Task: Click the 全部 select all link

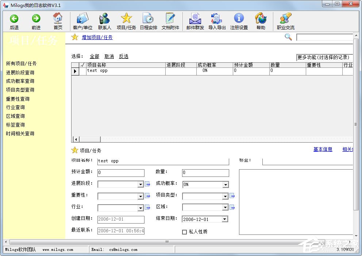Action: [95, 56]
